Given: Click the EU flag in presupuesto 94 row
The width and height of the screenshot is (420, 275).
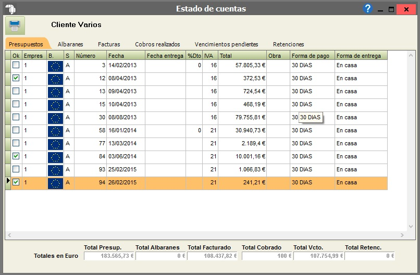Looking at the screenshot, I should pyautogui.click(x=55, y=183).
